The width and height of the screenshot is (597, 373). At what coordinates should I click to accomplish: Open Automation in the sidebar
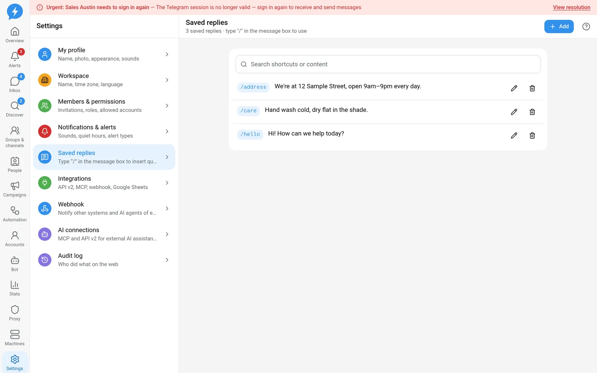[x=15, y=214]
